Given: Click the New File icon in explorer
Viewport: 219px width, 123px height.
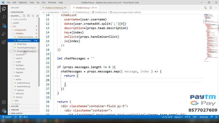Looking at the screenshot, I should (x=24, y=16).
